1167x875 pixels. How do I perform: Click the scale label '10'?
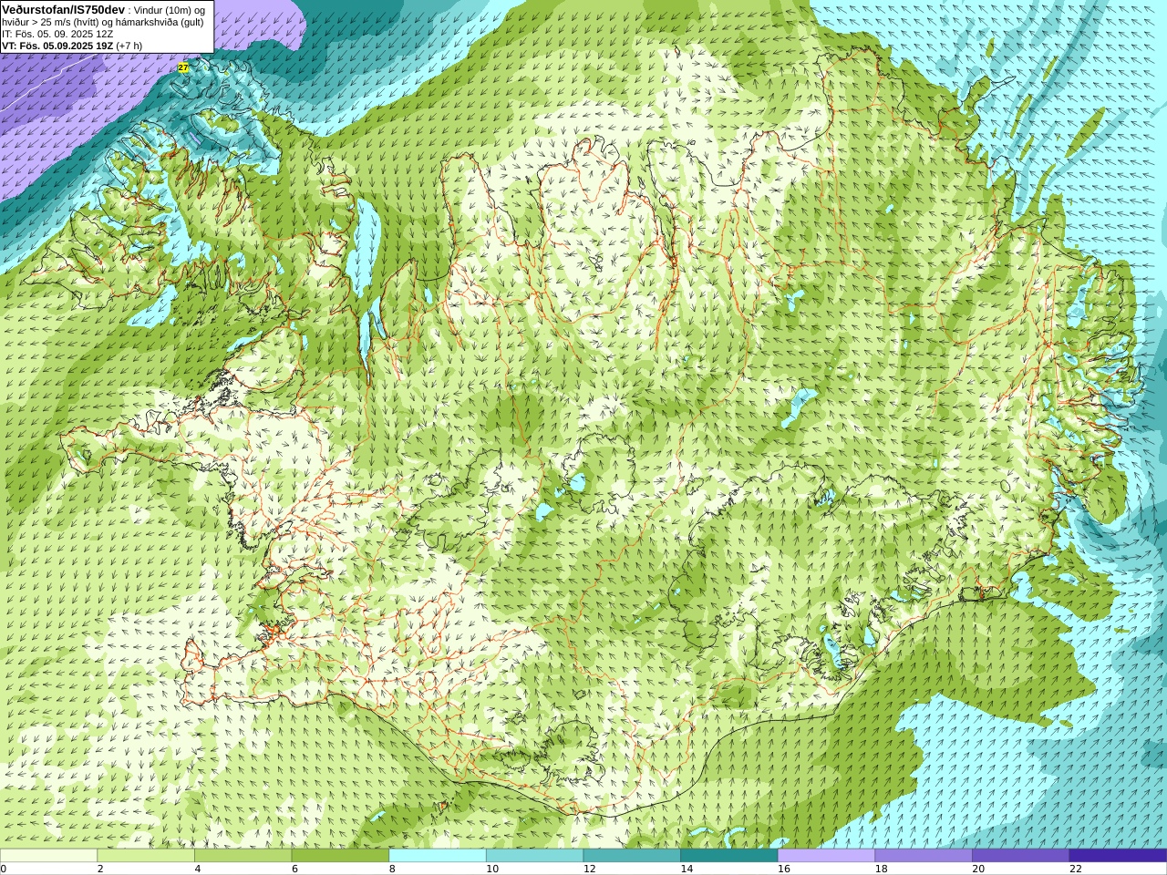tap(492, 869)
